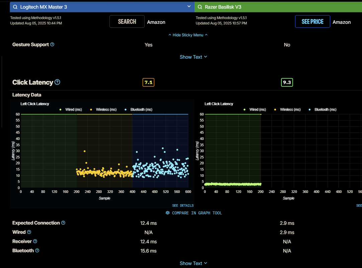The image size is (362, 268).
Task: Click the Gesture Support No value
Action: pyautogui.click(x=287, y=45)
